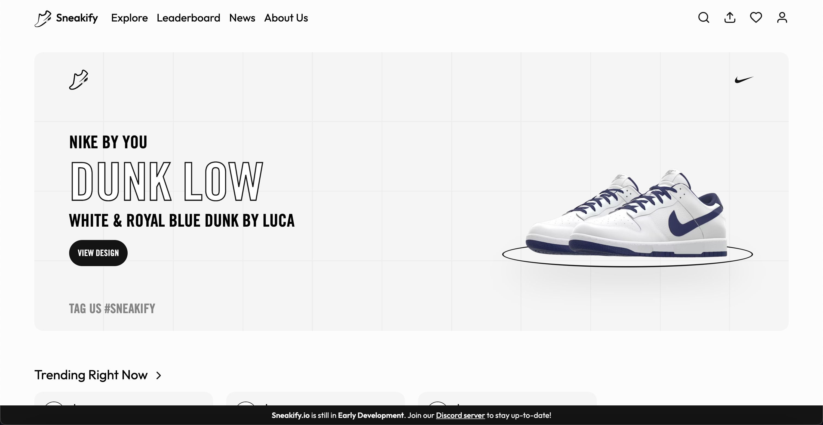The image size is (823, 425).
Task: Click the Nike swoosh logo in banner
Action: pos(744,79)
